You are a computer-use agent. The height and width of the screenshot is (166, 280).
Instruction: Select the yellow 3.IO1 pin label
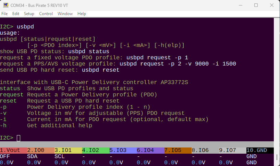pos(68,150)
